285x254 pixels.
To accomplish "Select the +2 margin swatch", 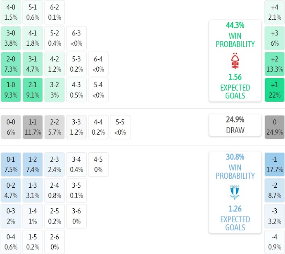I will [x=275, y=64].
